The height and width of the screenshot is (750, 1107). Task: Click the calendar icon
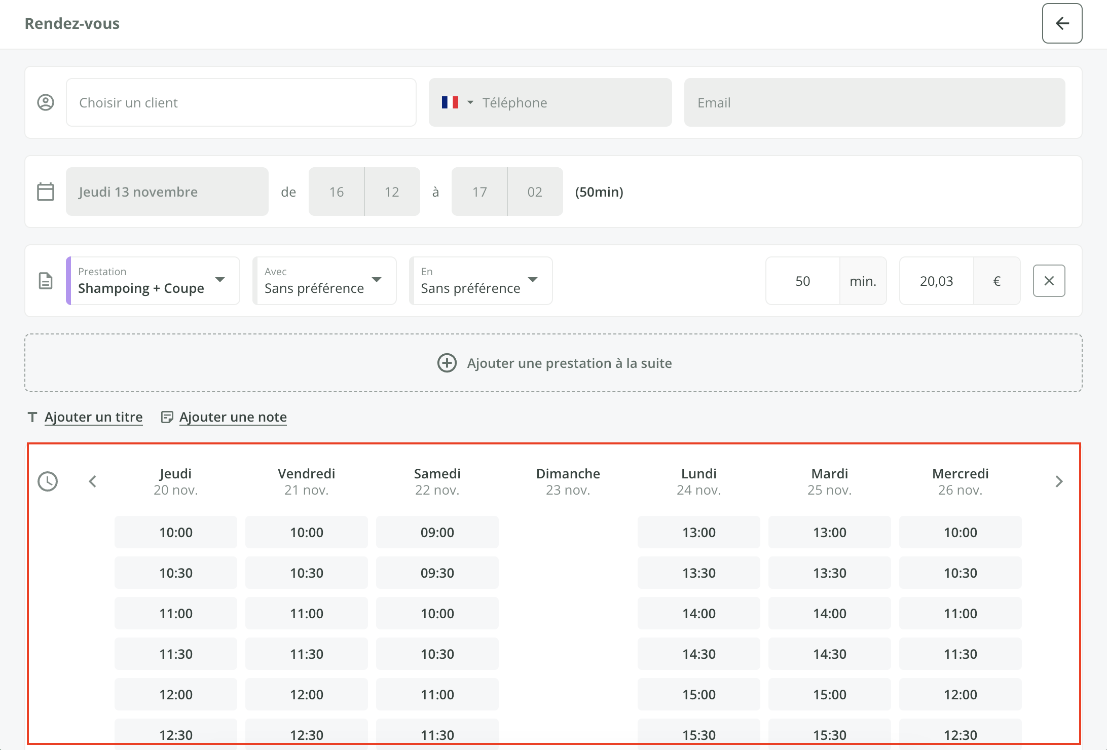(46, 192)
